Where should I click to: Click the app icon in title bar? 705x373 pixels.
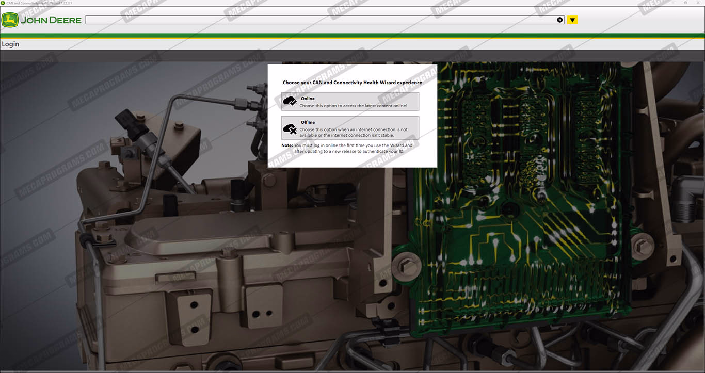3,3
